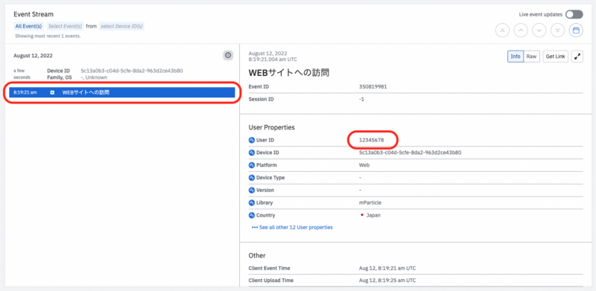Jump to the first event arrow icon

coord(502,31)
